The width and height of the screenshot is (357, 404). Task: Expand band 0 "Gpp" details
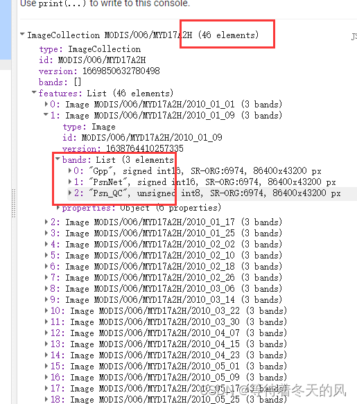(69, 170)
